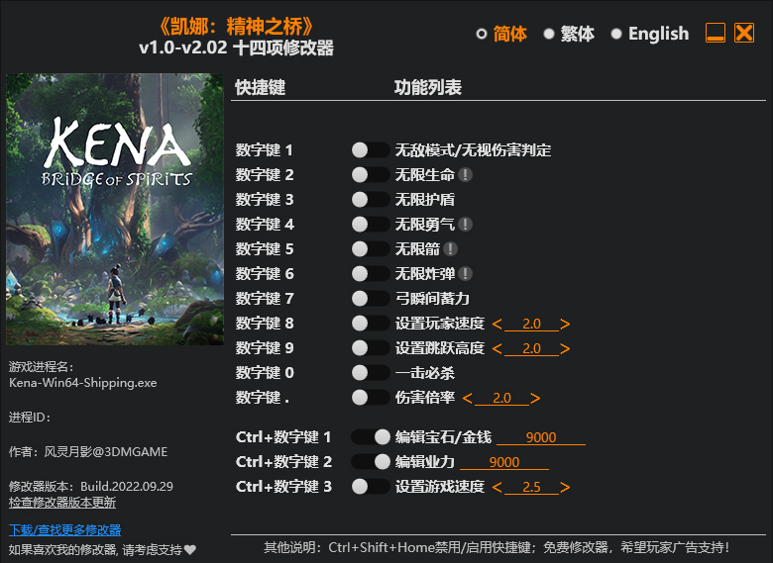Click the 编辑宝石/金钱 value field 9000
The width and height of the screenshot is (773, 563).
point(541,437)
